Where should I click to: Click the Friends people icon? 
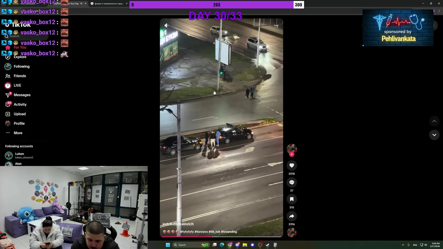[x=8, y=76]
